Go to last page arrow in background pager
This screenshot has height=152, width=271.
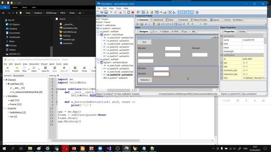pyautogui.click(x=263, y=100)
